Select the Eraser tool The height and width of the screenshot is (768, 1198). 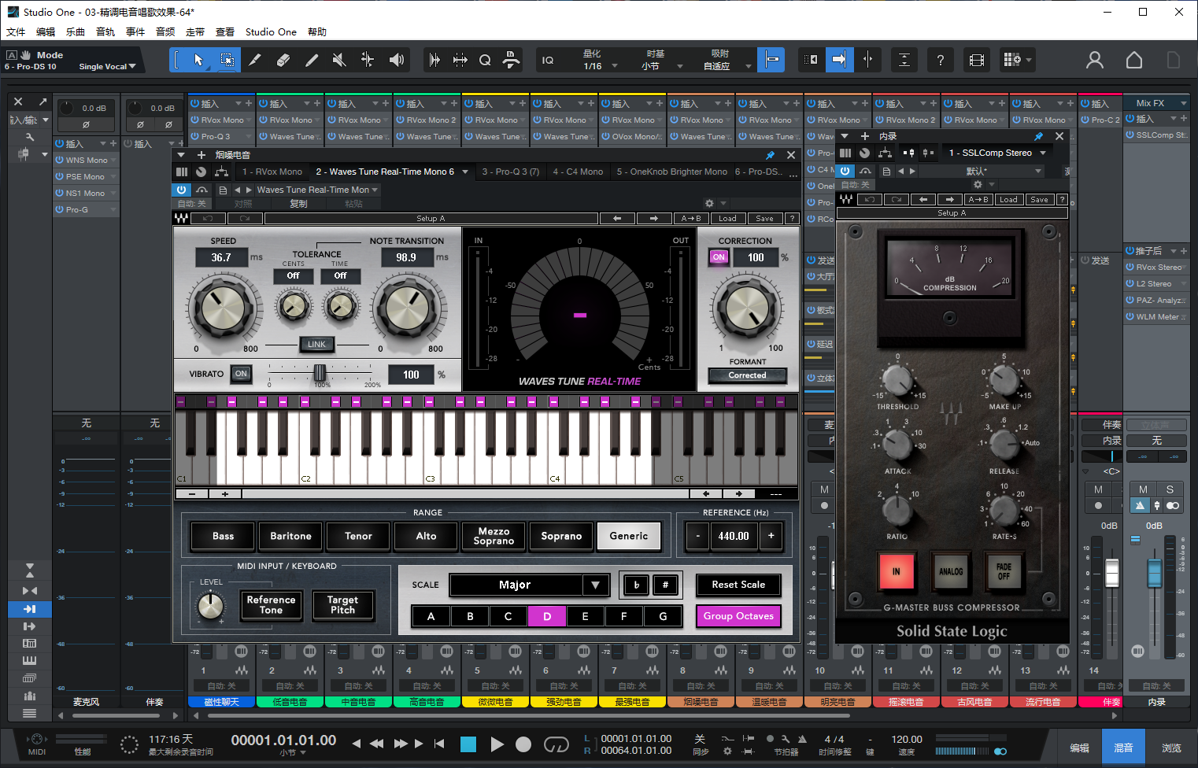283,60
